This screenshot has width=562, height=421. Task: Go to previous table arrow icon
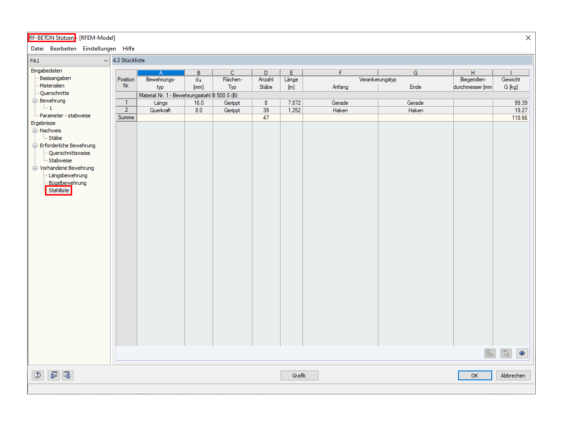(x=53, y=375)
